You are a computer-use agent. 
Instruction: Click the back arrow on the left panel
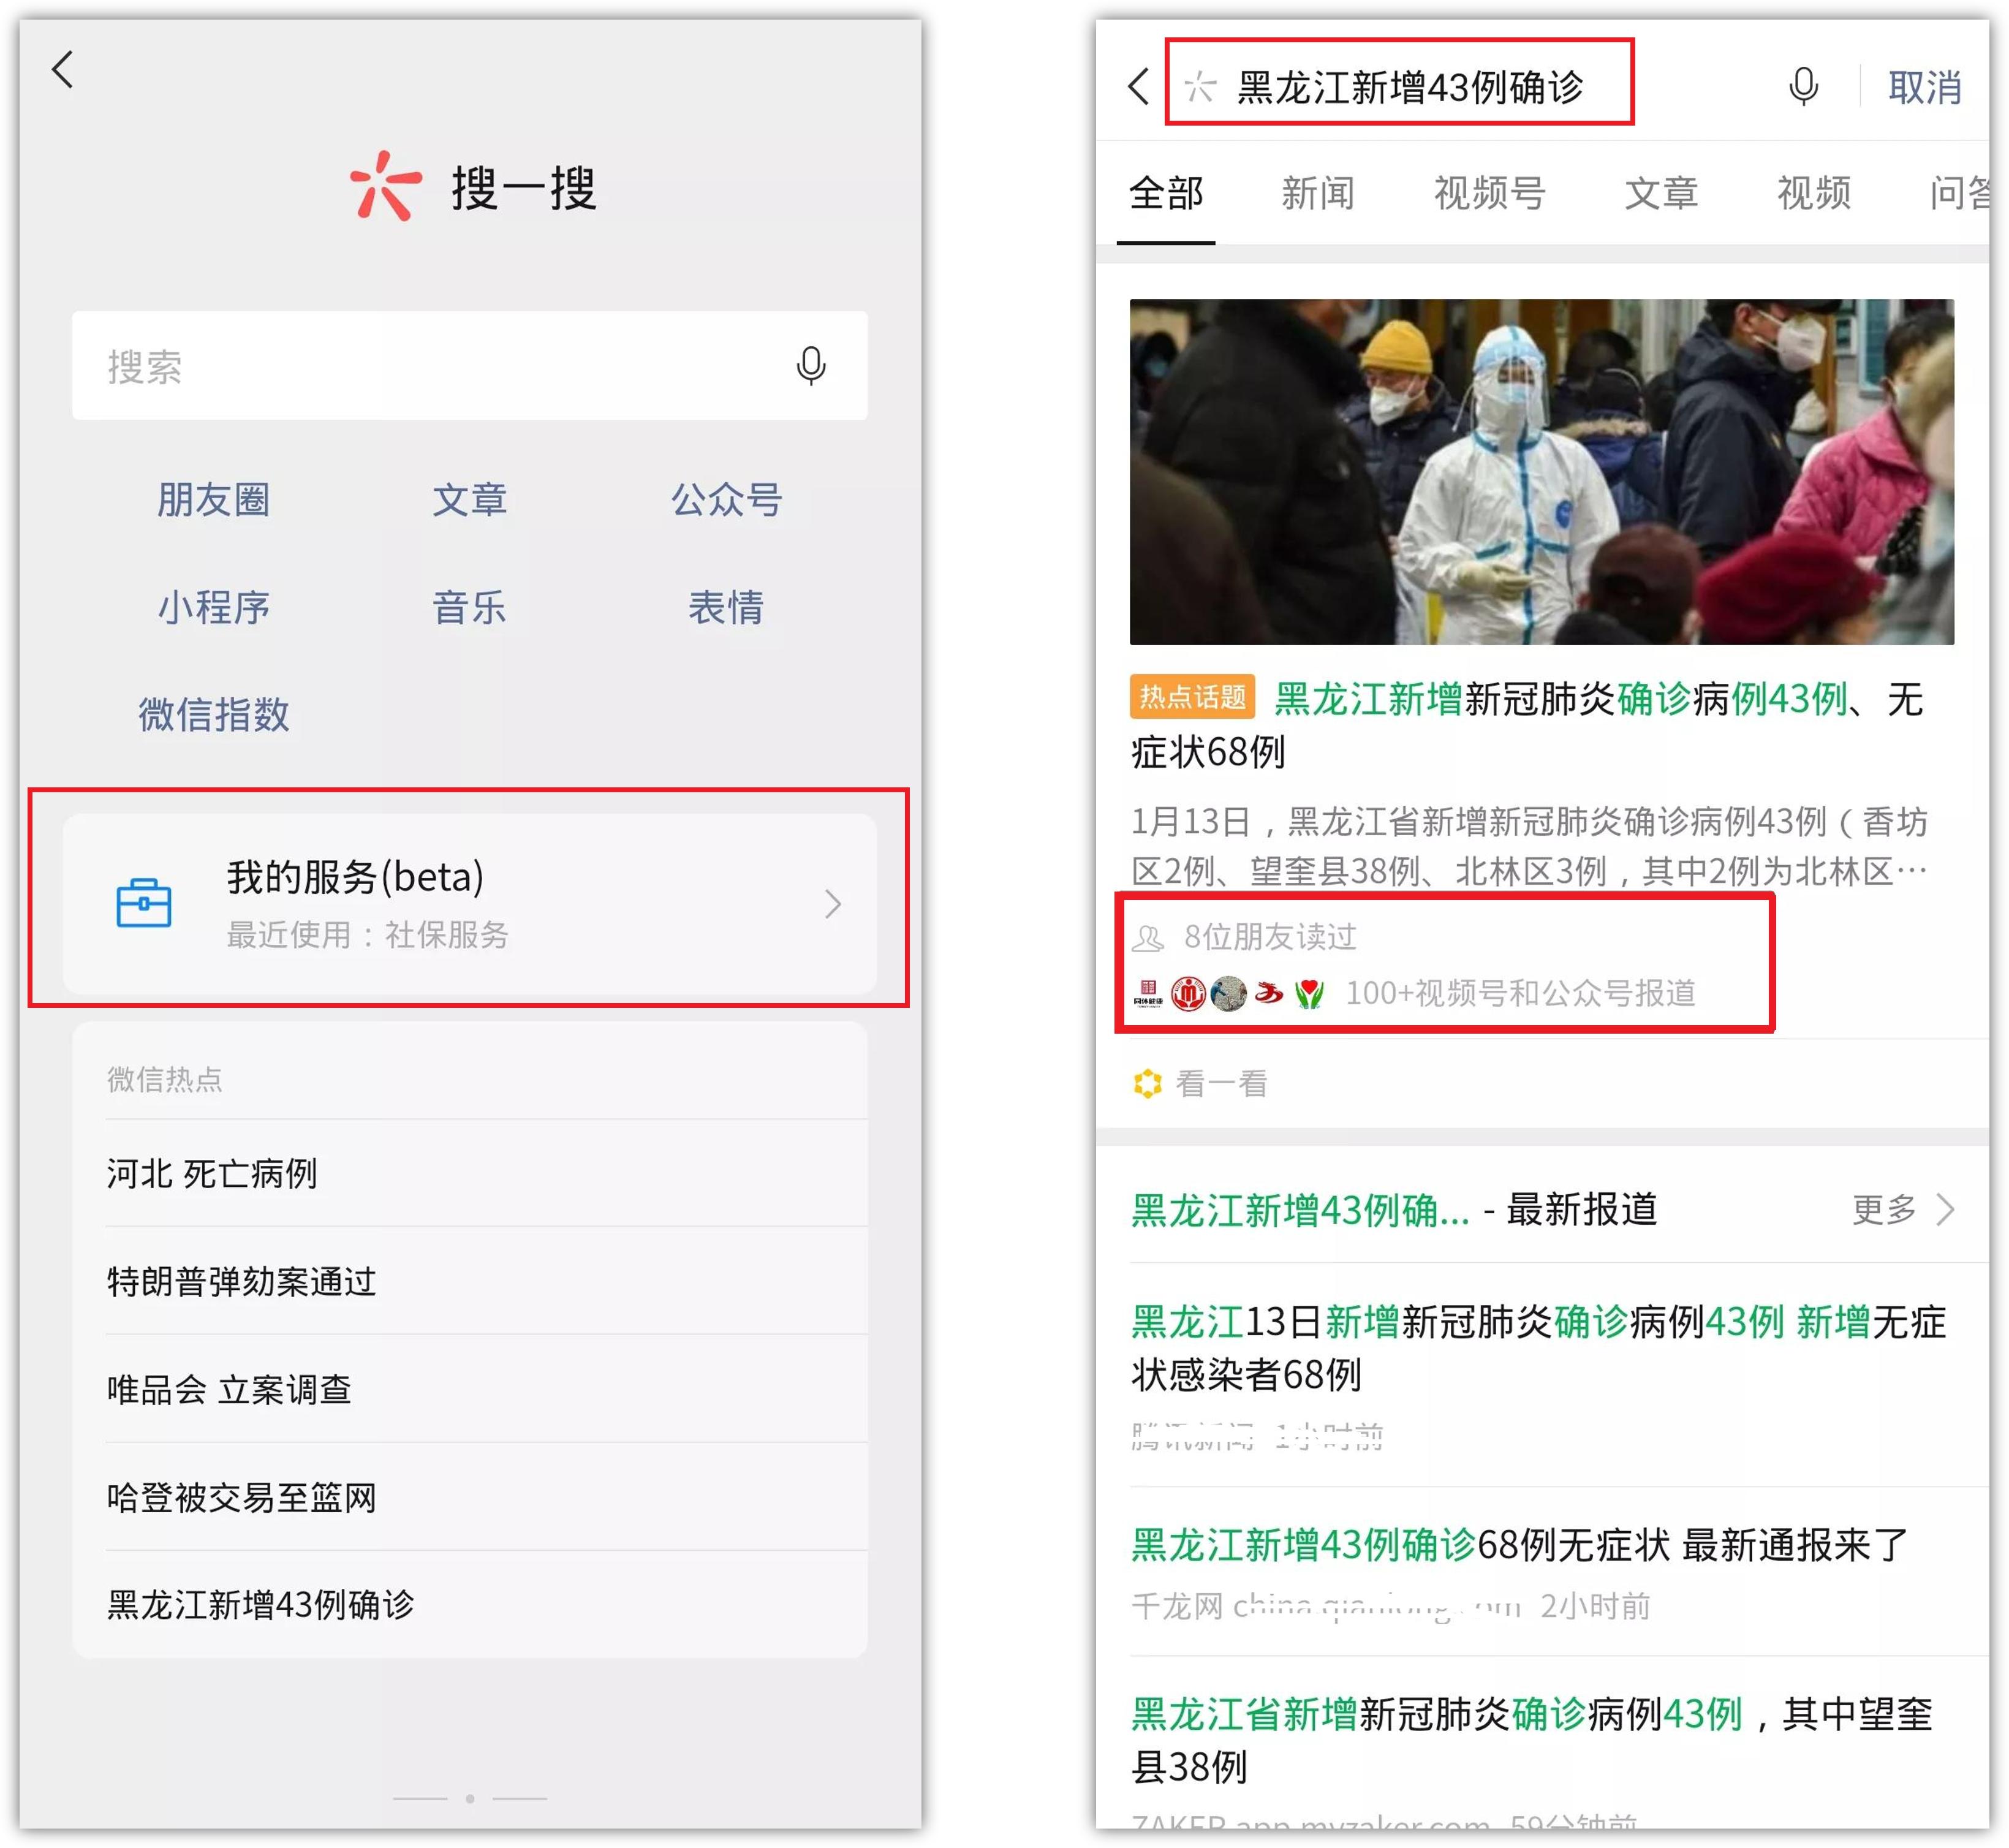[x=64, y=70]
